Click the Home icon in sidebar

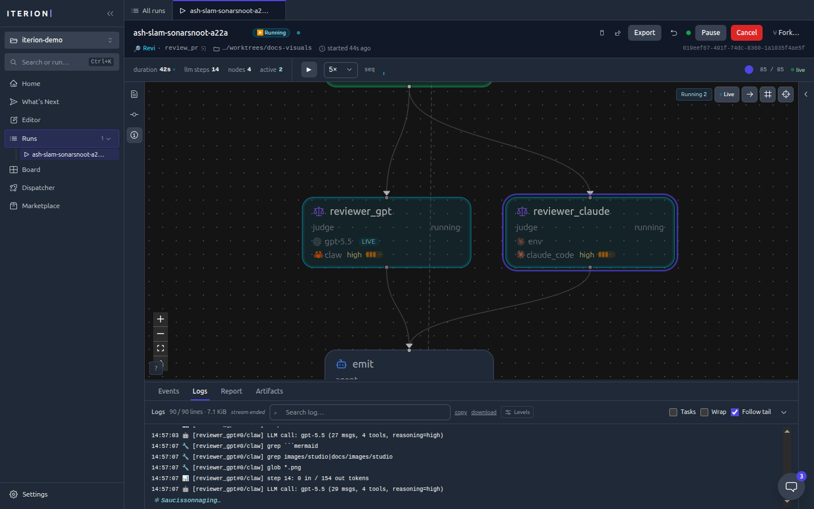[14, 84]
